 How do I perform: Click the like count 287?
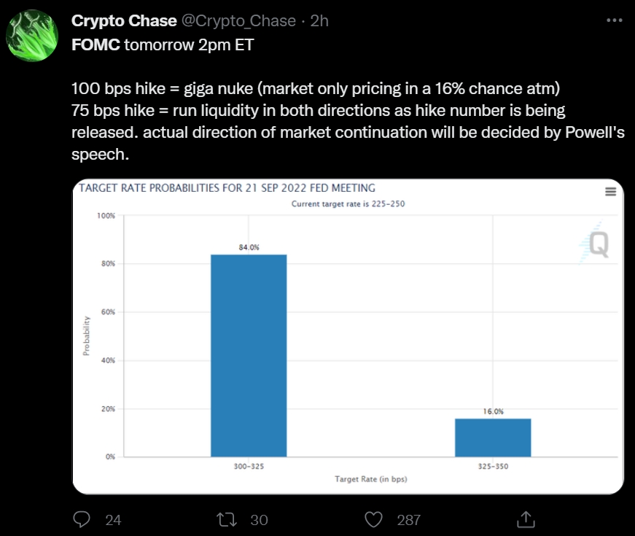click(408, 520)
